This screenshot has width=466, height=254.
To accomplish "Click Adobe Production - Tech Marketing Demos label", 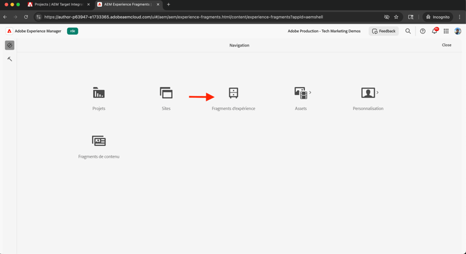I will 324,31.
